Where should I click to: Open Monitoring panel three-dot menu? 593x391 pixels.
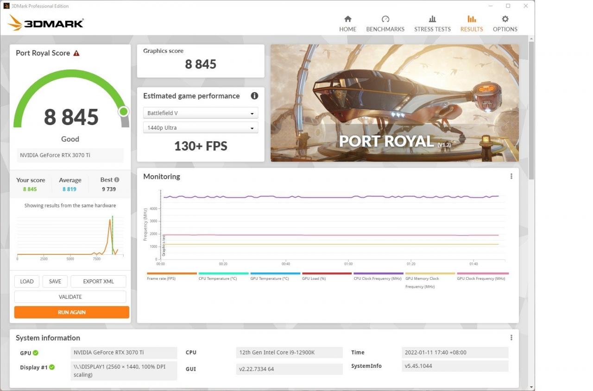[511, 177]
